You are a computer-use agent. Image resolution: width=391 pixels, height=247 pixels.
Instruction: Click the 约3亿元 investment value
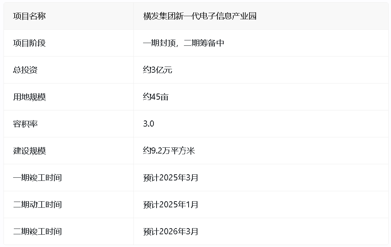[x=157, y=70]
